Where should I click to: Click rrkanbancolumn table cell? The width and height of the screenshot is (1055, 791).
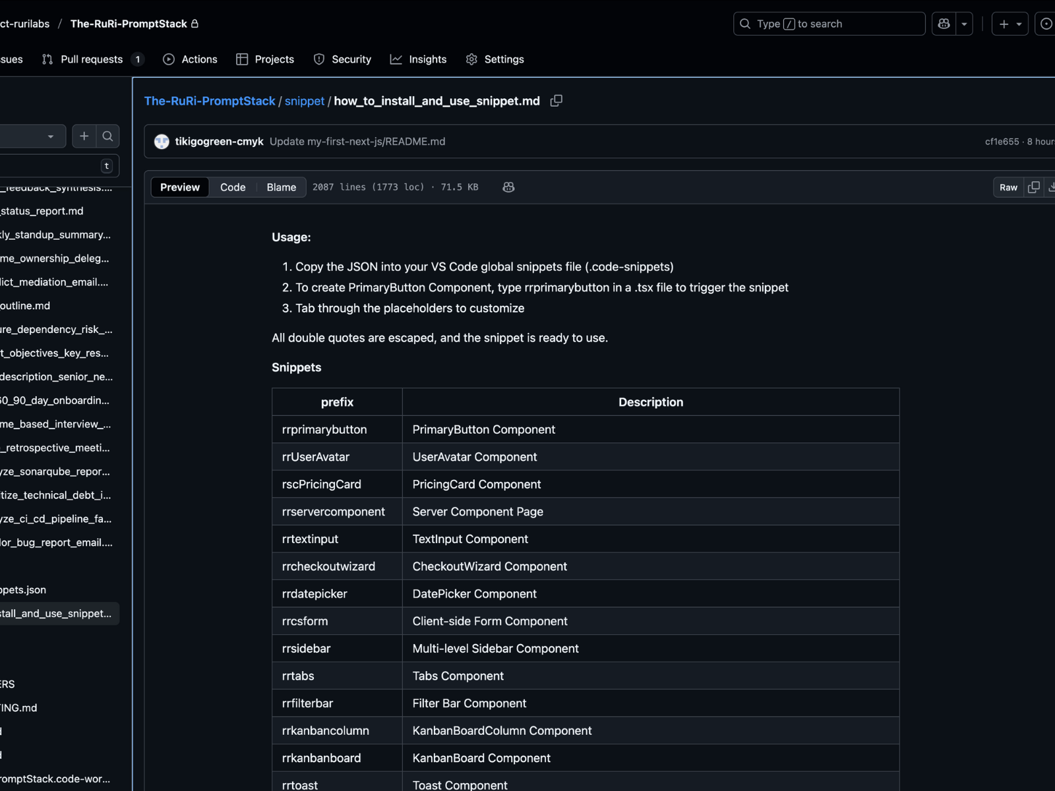337,731
